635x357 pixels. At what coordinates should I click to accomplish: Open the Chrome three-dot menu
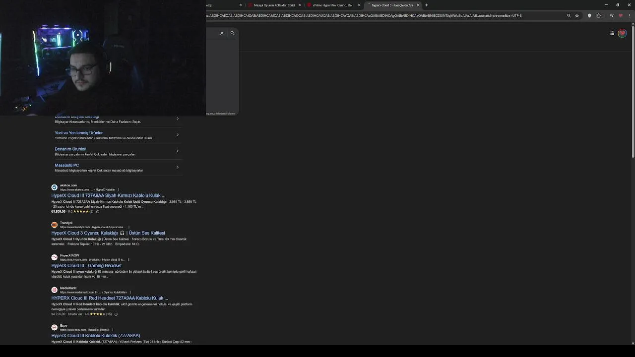pos(630,15)
